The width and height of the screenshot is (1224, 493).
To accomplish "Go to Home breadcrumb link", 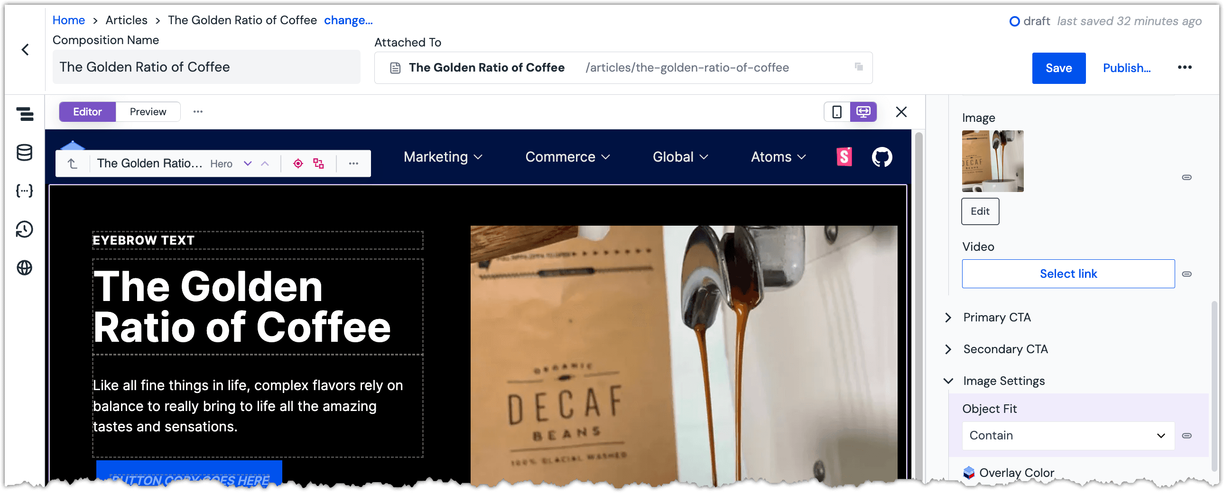I will [68, 20].
